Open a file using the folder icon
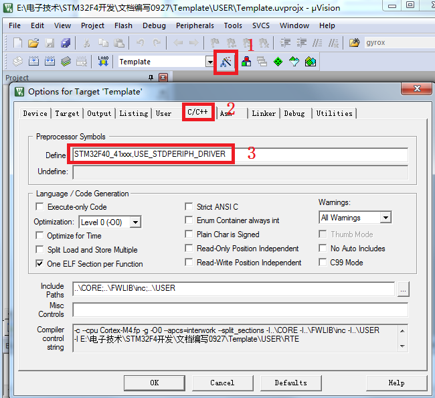The width and height of the screenshot is (435, 398). (x=33, y=42)
